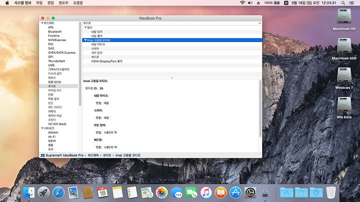Click detail pane vertical scrollbar
Screen dimensions: 360x202
pos(260,108)
